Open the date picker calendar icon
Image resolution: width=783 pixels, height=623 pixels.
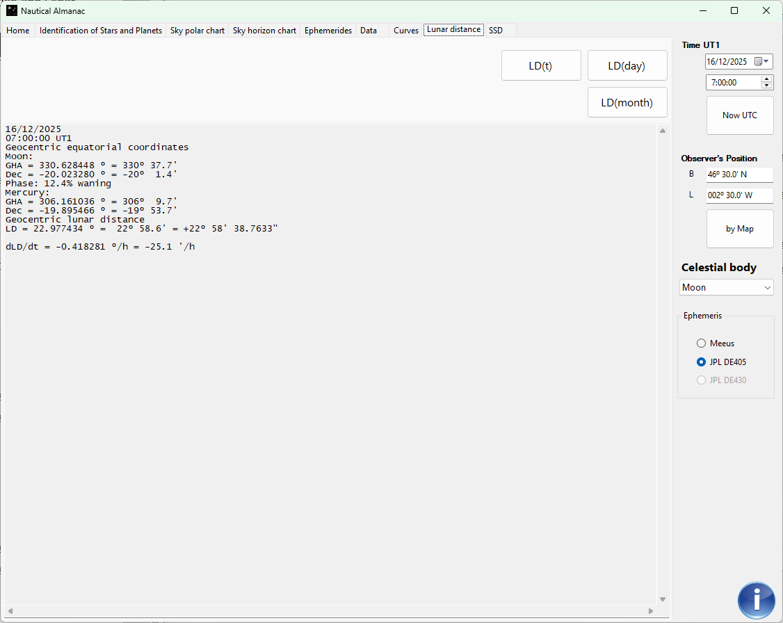(x=758, y=61)
